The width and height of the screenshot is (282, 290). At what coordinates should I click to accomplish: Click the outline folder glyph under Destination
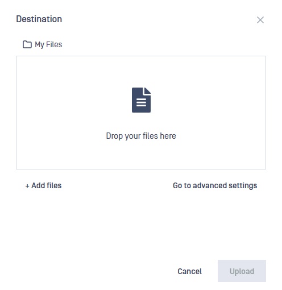point(27,44)
